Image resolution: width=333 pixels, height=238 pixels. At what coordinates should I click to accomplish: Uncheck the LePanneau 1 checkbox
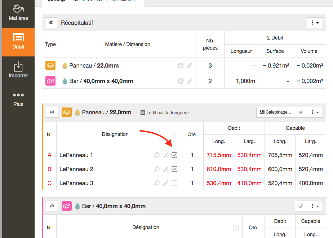click(x=174, y=155)
